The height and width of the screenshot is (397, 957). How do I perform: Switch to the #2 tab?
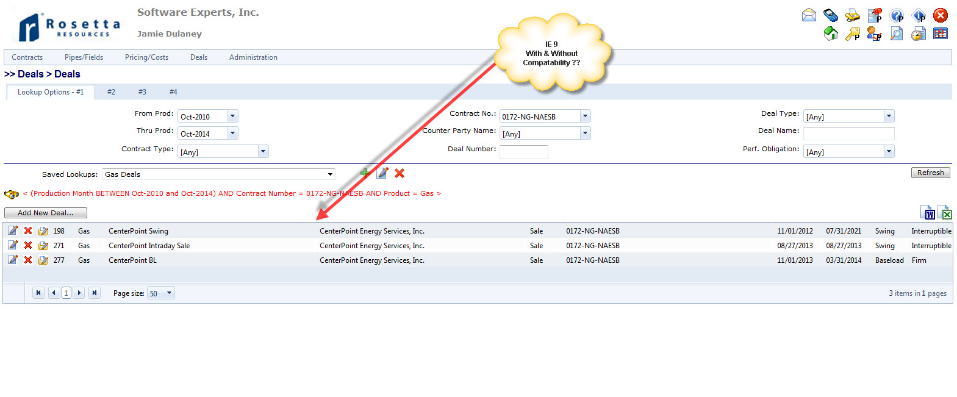[x=111, y=92]
